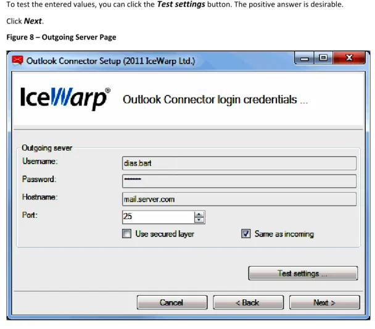Click the Password: label
Viewport: 375px width, 329px height.
[x=39, y=179]
